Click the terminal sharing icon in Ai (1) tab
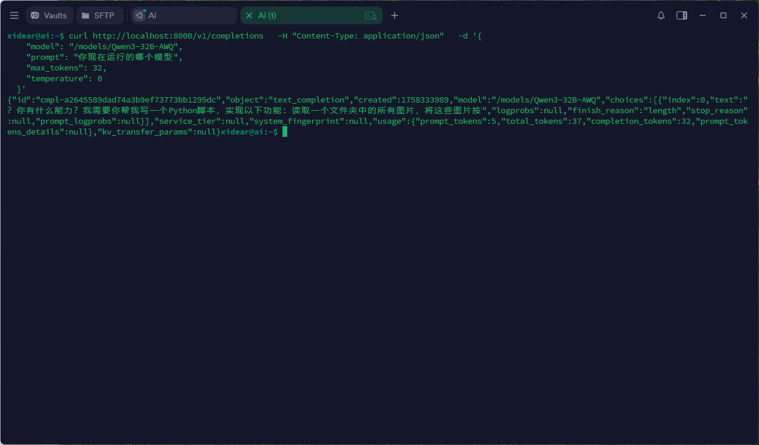759x445 pixels. click(x=370, y=15)
